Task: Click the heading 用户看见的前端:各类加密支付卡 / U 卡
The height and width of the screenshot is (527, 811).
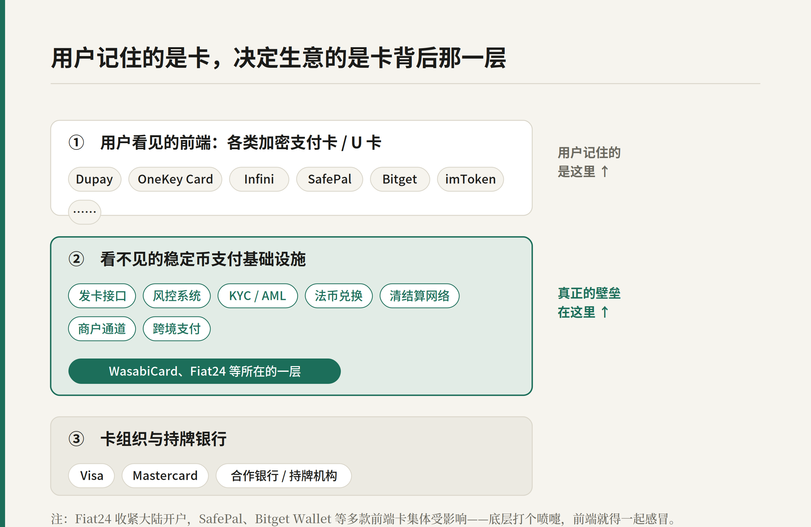Action: (240, 143)
